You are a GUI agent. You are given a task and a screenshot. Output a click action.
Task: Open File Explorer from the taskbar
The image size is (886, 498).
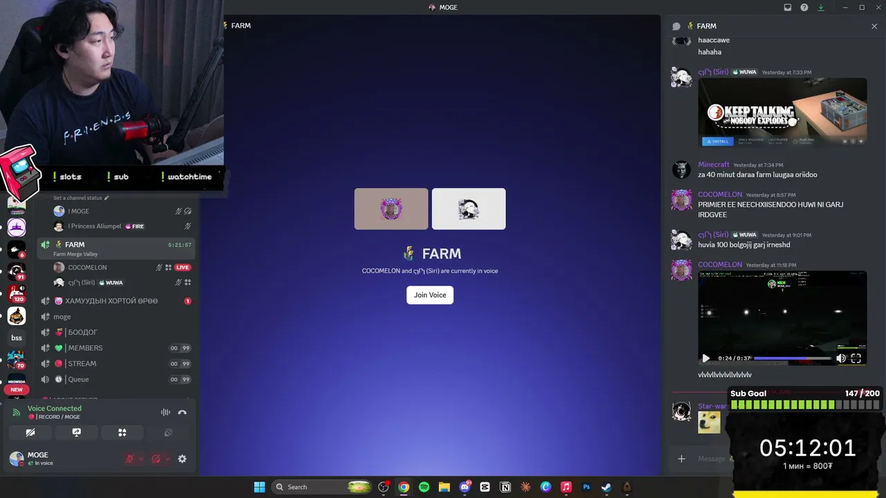[x=444, y=487]
